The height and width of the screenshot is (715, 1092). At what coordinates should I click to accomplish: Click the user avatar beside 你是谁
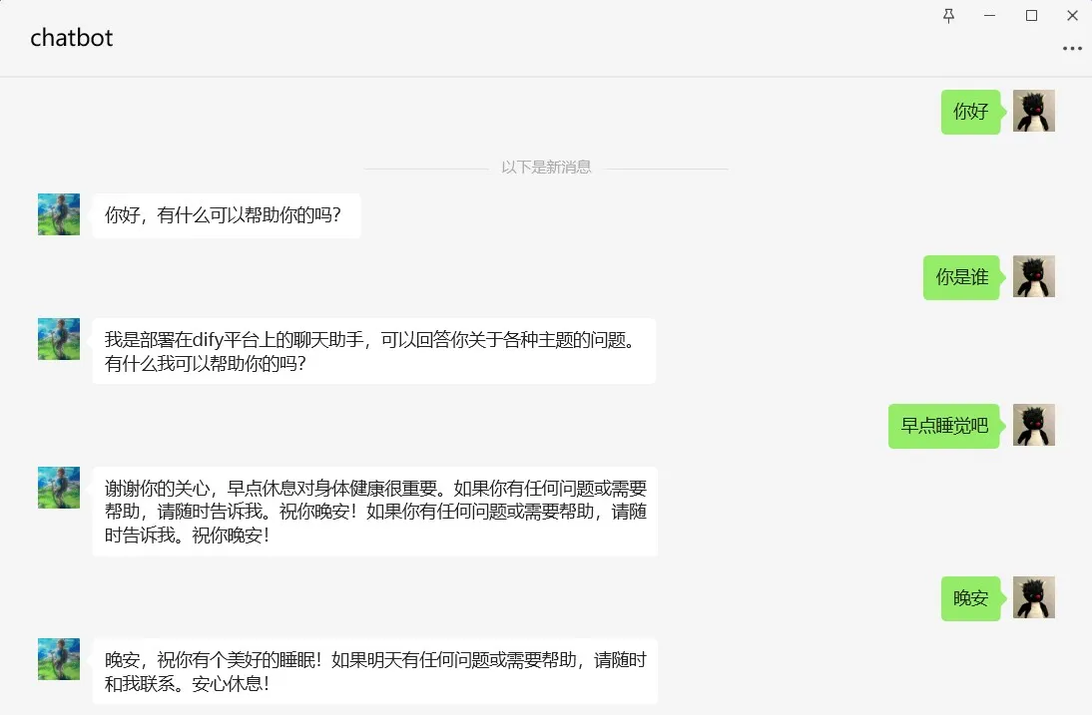pyautogui.click(x=1033, y=276)
